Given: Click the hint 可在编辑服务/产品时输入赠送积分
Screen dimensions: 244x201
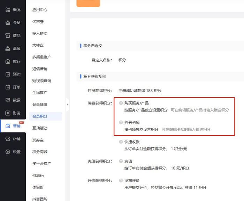Looking at the screenshot, I should click(x=200, y=110).
